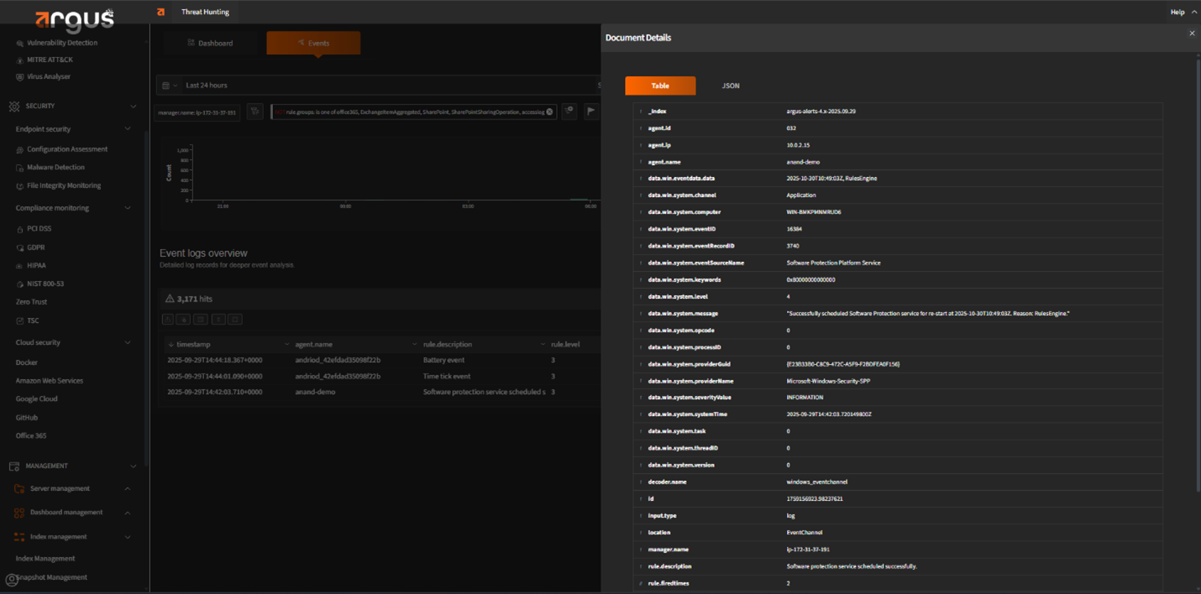Open Malware Detection from the sidebar
This screenshot has height=594, width=1201.
(x=55, y=167)
